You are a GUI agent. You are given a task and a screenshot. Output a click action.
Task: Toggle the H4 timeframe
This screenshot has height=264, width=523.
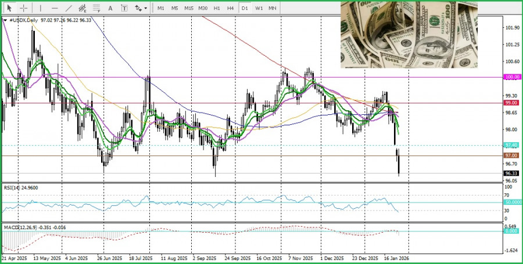click(231, 8)
